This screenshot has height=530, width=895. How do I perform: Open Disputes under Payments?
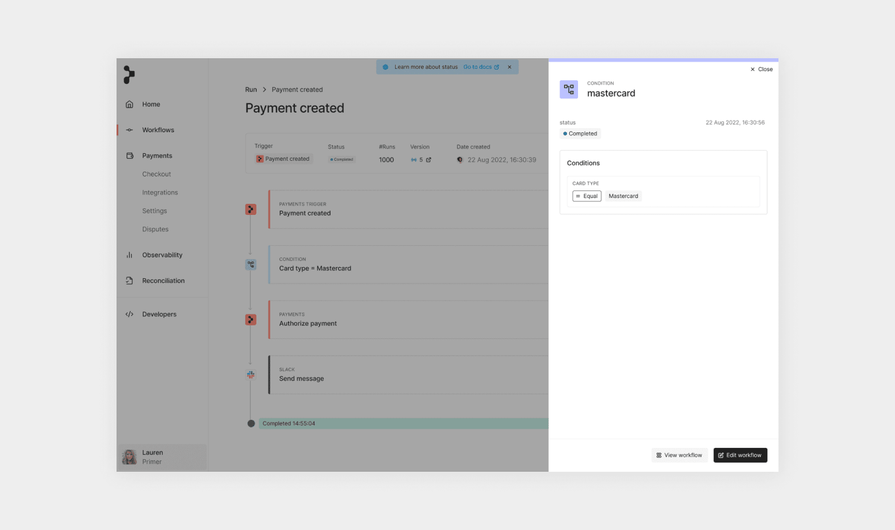tap(155, 229)
